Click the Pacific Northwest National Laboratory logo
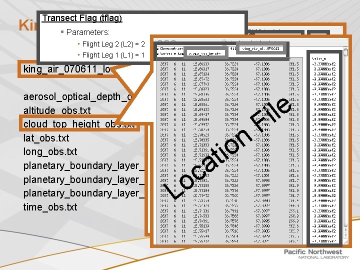The image size is (360, 270). coord(316,254)
